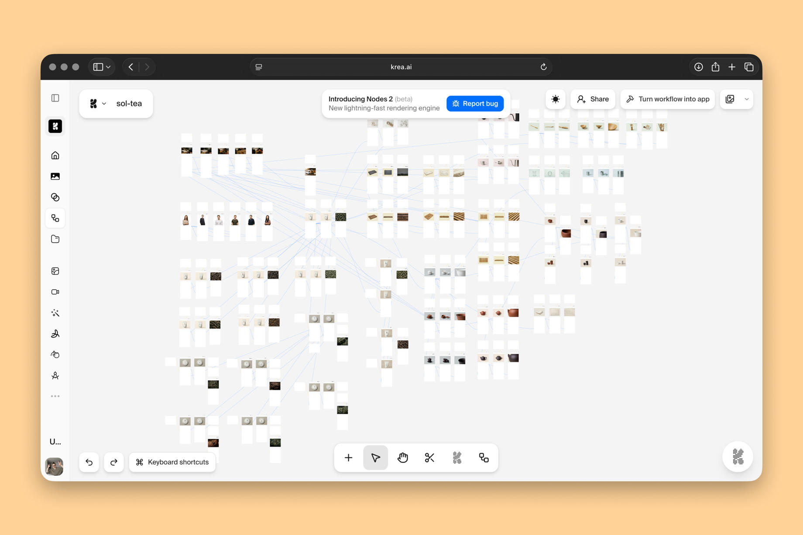Click the Report bug button
803x535 pixels.
(x=475, y=103)
